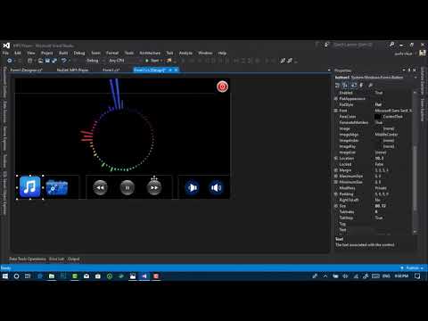The width and height of the screenshot is (428, 321).
Task: Show the Properties list icon
Action: pyautogui.click(x=354, y=86)
